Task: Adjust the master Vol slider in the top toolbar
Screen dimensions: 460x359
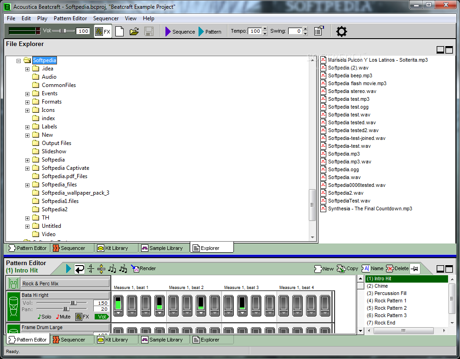Action: [x=63, y=31]
